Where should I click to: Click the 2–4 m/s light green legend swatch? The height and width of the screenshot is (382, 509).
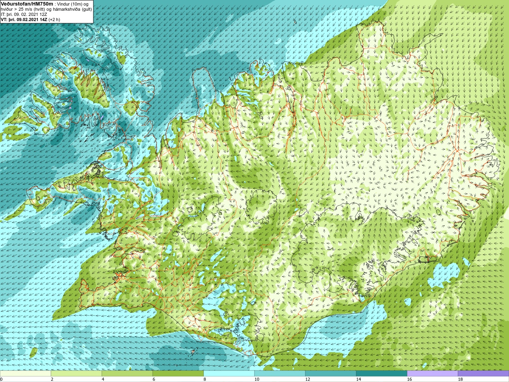(x=76, y=374)
